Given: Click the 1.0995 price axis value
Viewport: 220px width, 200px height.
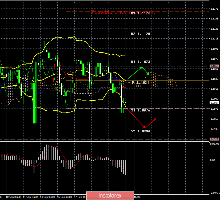Looking at the screenshot, I should (214, 99).
